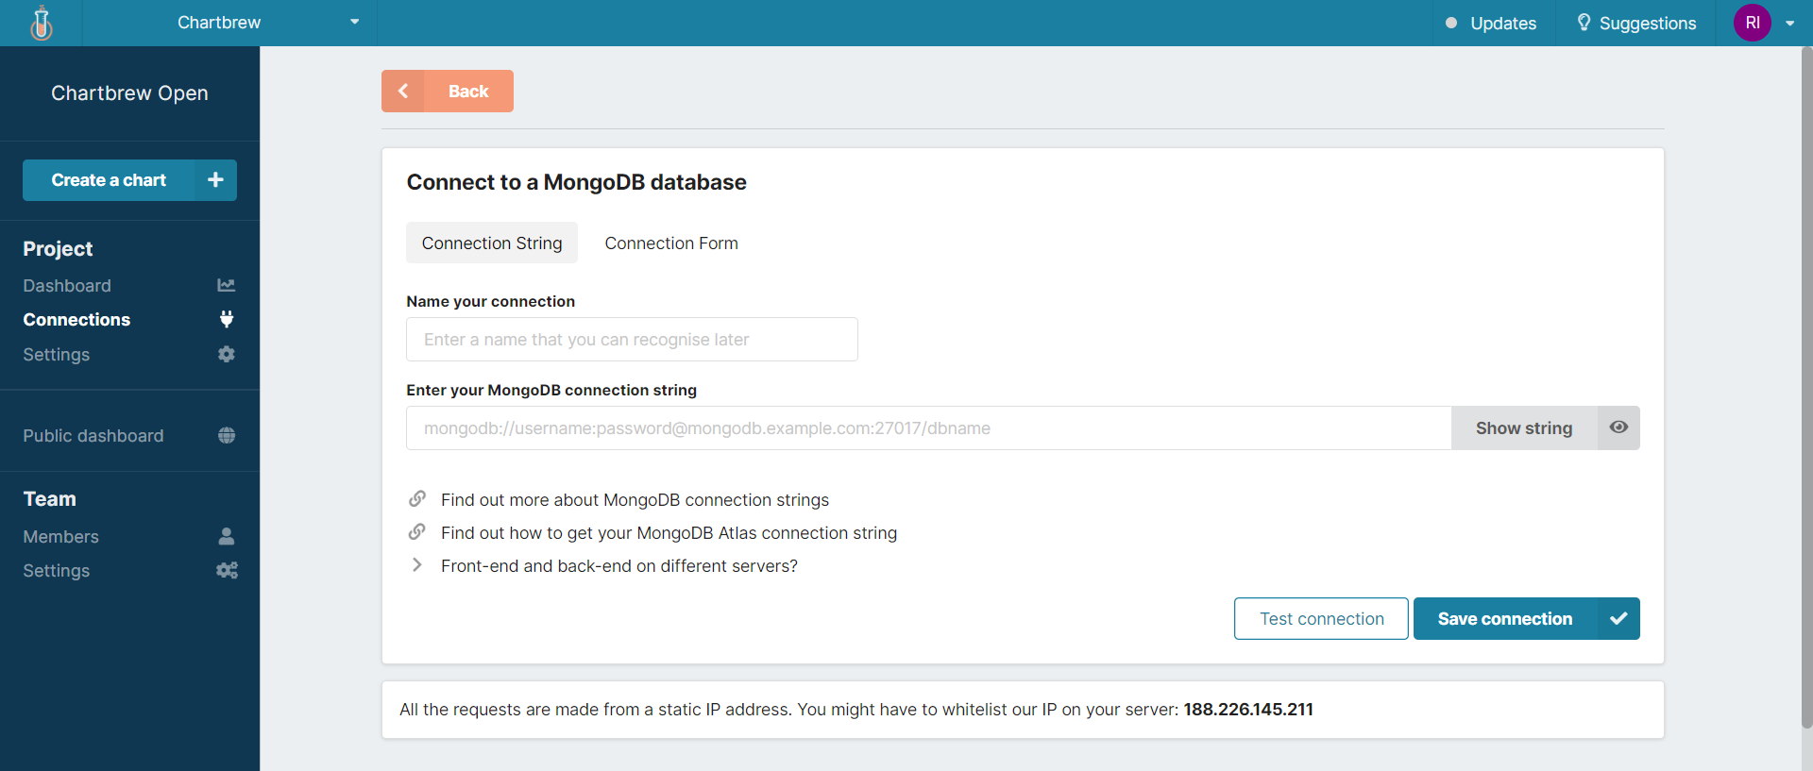Image resolution: width=1813 pixels, height=771 pixels.
Task: Click the Team Settings cogs icon
Action: coord(227,570)
